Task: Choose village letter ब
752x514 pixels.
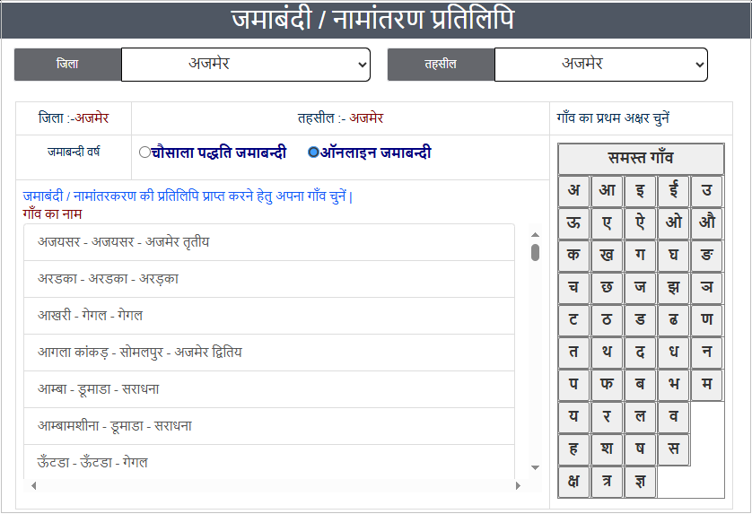Action: click(640, 385)
